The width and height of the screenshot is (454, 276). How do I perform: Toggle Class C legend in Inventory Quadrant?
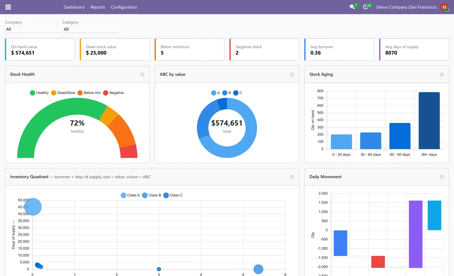(173, 195)
